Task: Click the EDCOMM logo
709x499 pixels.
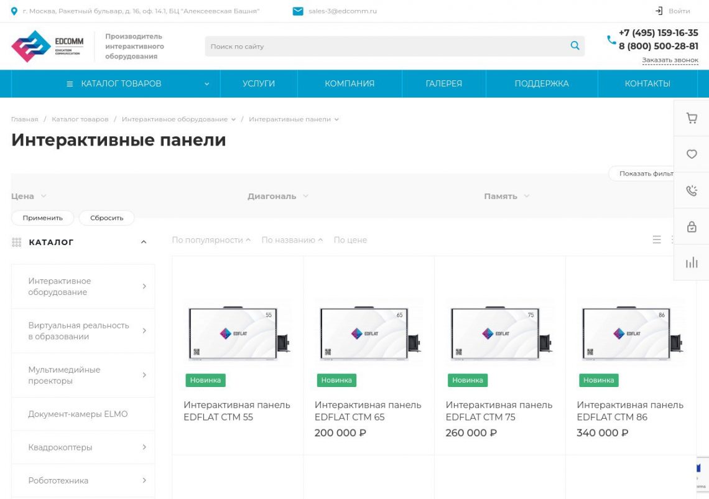Action: tap(47, 46)
